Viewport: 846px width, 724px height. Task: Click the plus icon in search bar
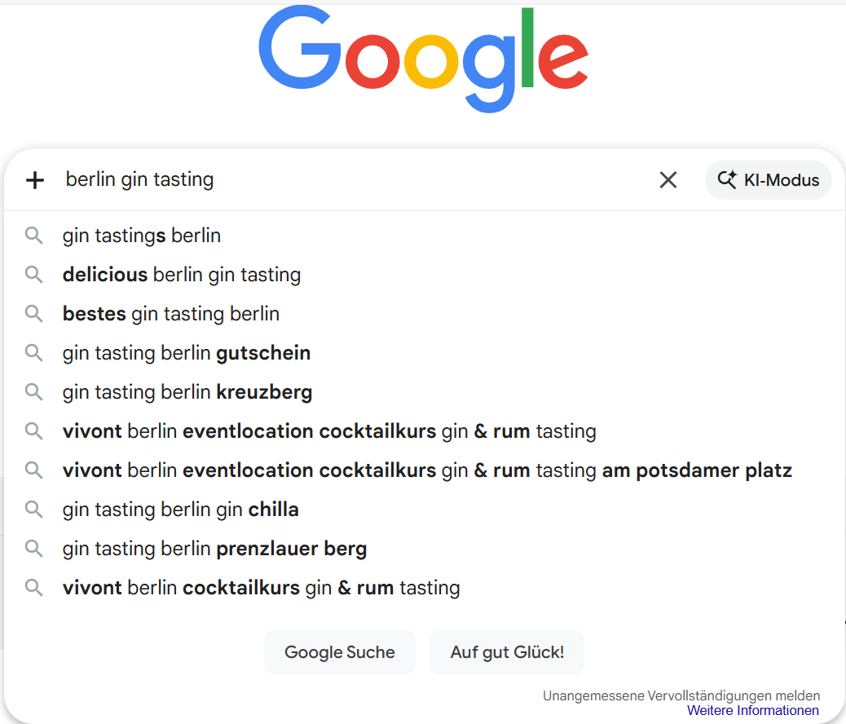[35, 180]
